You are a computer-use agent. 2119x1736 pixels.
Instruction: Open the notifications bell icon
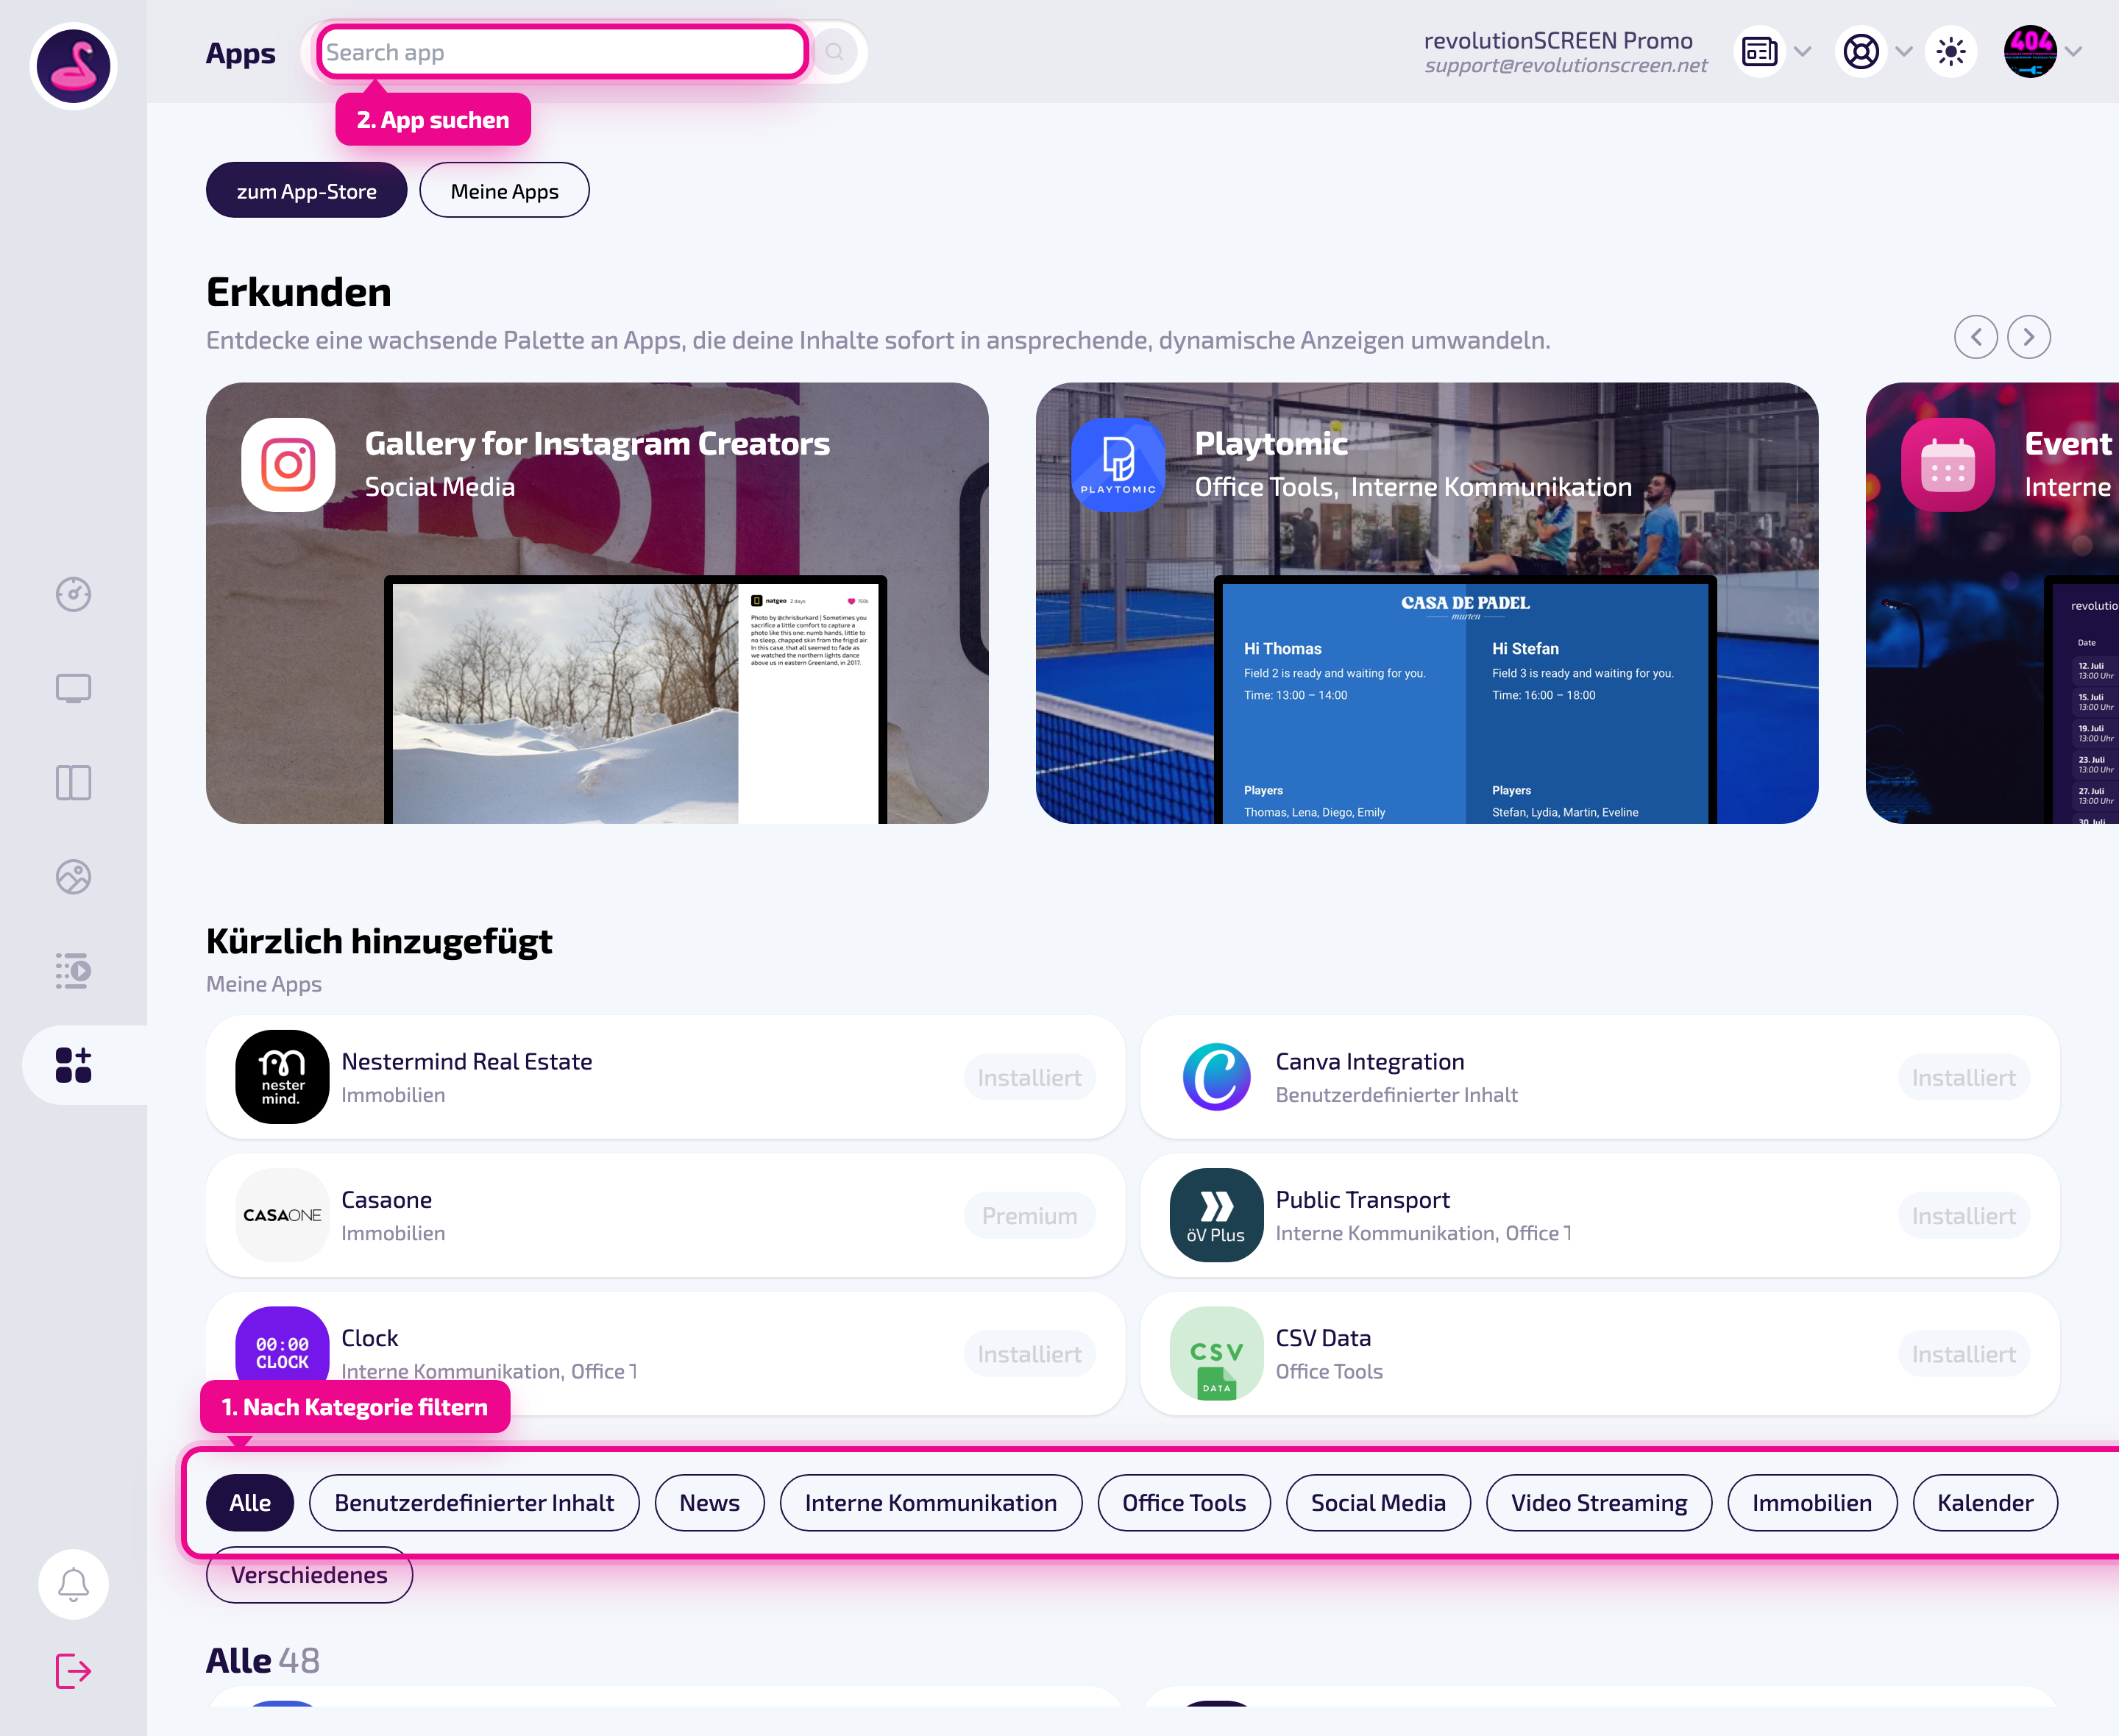(73, 1584)
